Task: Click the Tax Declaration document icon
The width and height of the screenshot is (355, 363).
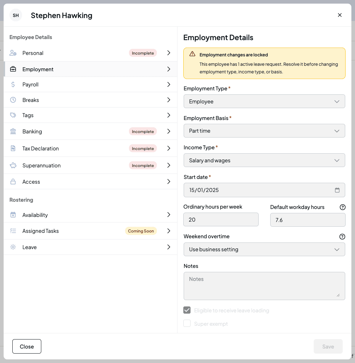Action: (13, 148)
